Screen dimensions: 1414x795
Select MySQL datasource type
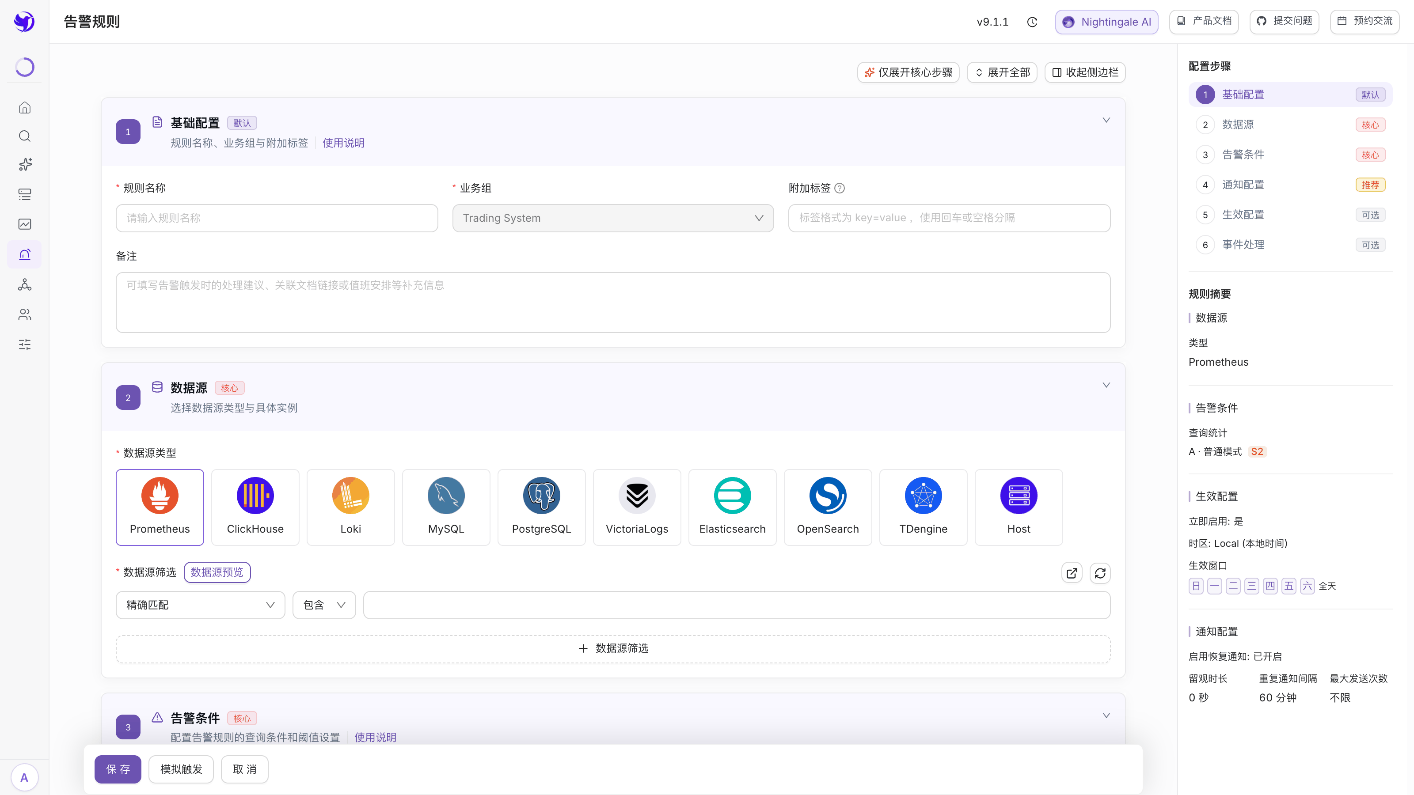click(x=446, y=507)
